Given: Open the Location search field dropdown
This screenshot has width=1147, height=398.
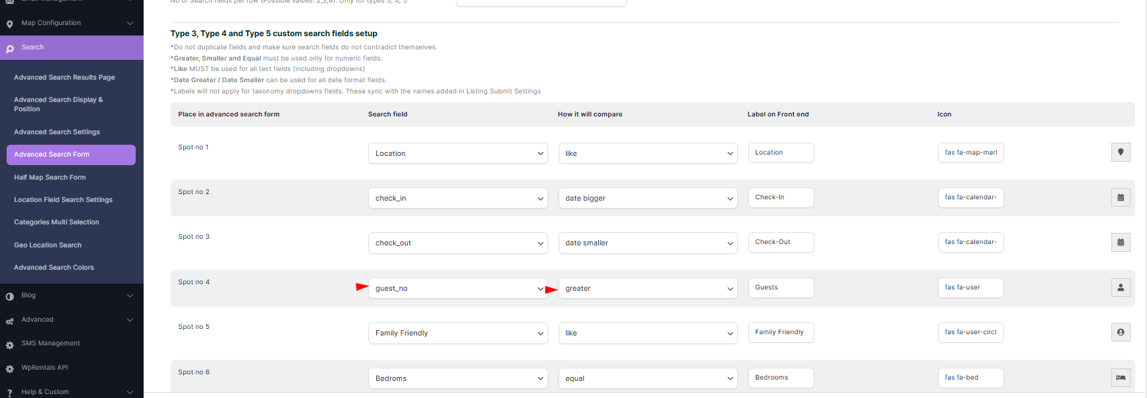Looking at the screenshot, I should (x=457, y=153).
